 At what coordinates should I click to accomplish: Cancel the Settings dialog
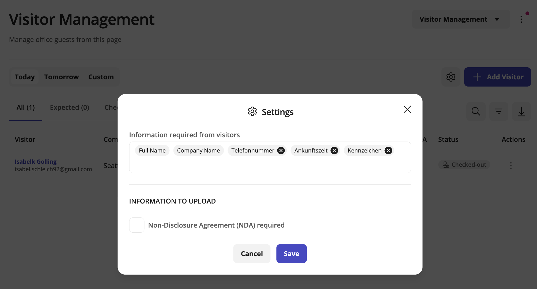point(252,253)
